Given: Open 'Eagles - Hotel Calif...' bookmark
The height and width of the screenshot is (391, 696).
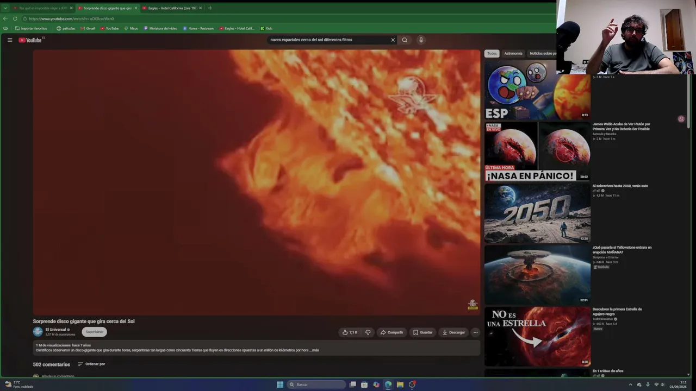Looking at the screenshot, I should (x=237, y=28).
